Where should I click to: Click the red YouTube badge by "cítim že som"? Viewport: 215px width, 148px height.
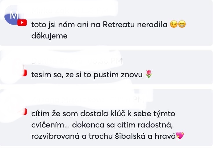click(x=25, y=112)
